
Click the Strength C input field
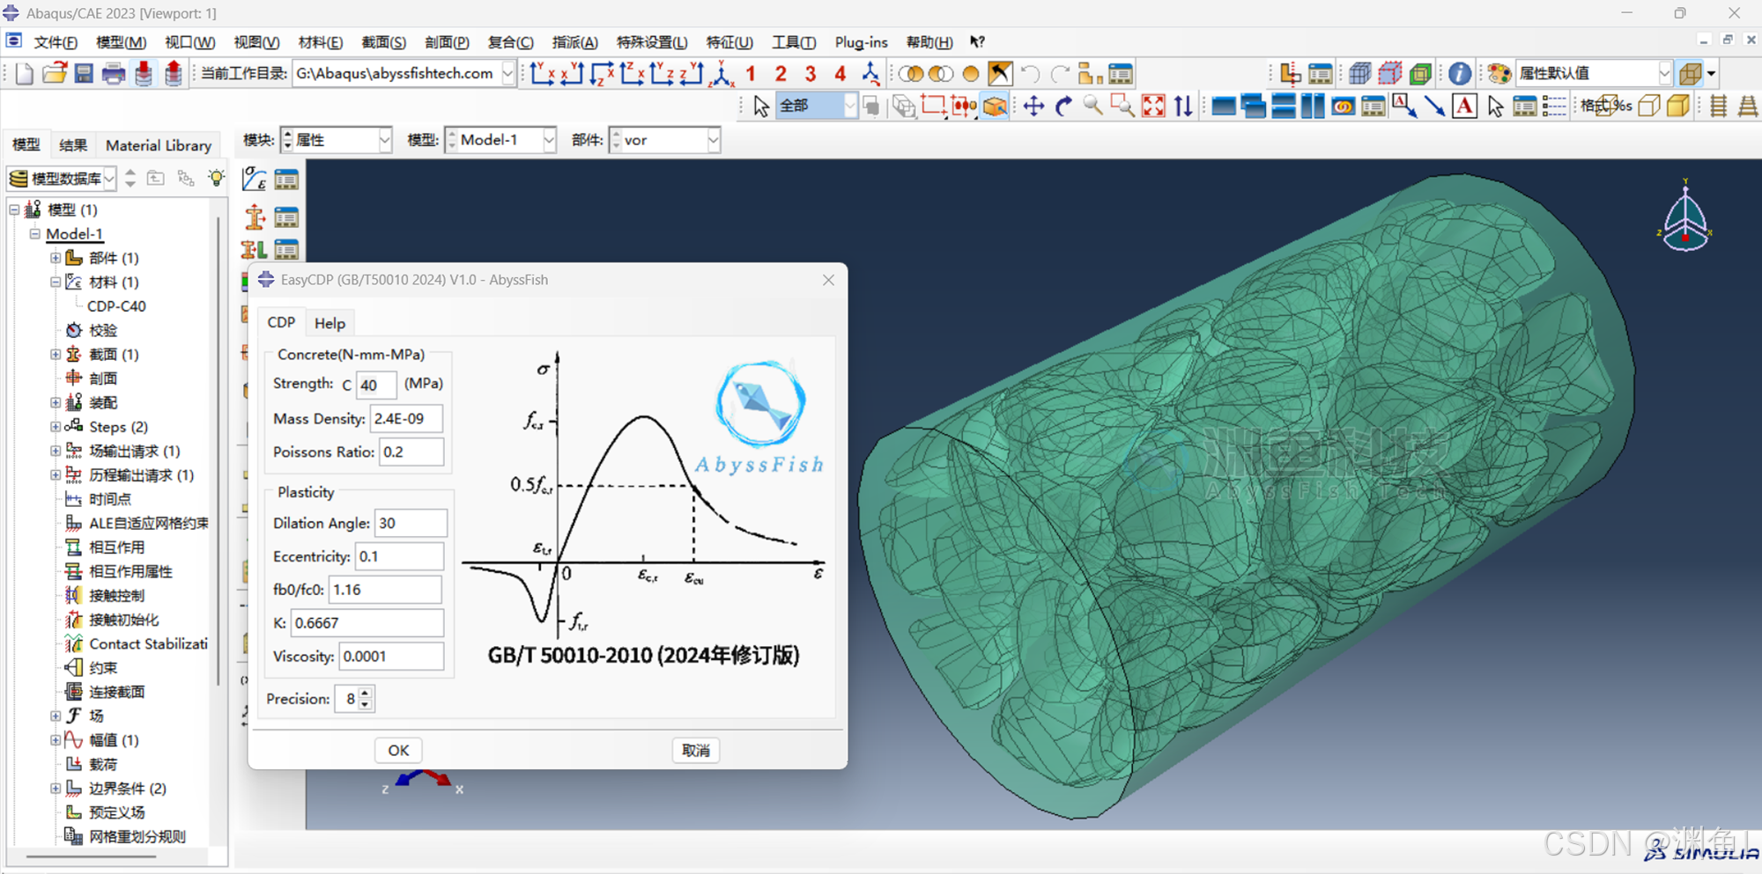click(376, 385)
